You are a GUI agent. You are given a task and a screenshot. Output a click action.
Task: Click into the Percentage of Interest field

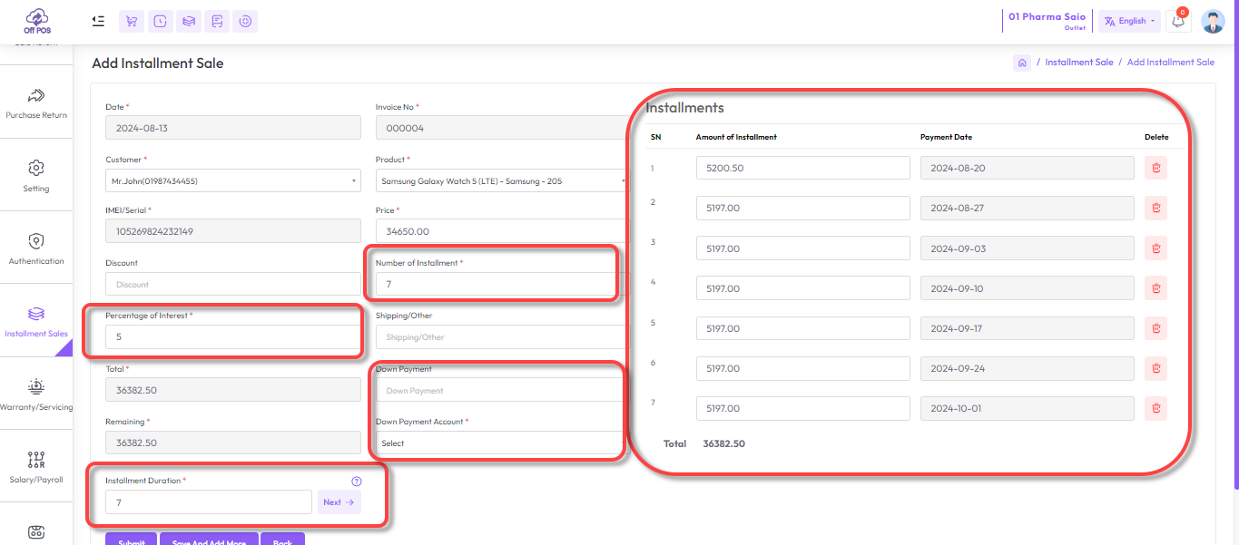click(232, 337)
